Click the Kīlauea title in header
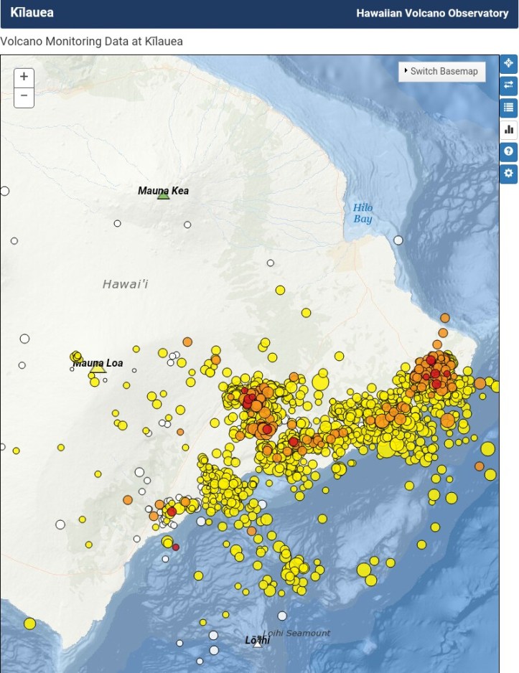The height and width of the screenshot is (673, 519). point(32,13)
